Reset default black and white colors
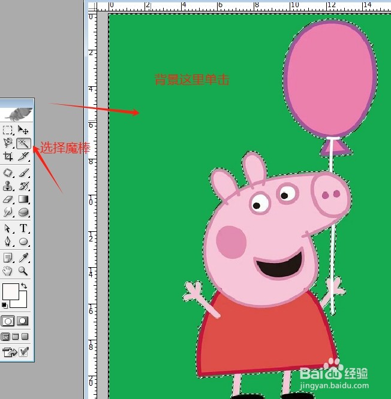 click(5, 305)
